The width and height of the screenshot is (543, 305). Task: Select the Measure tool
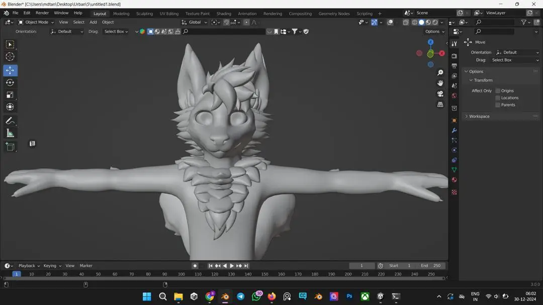click(x=10, y=132)
